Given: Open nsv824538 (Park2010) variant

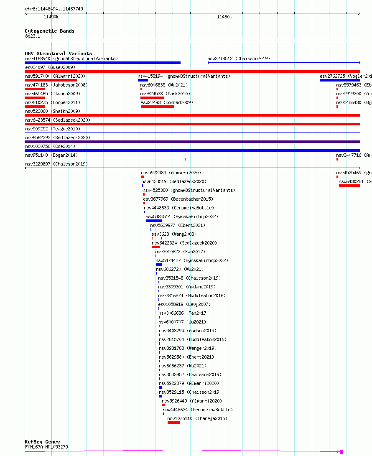Looking at the screenshot, I should (165, 93).
